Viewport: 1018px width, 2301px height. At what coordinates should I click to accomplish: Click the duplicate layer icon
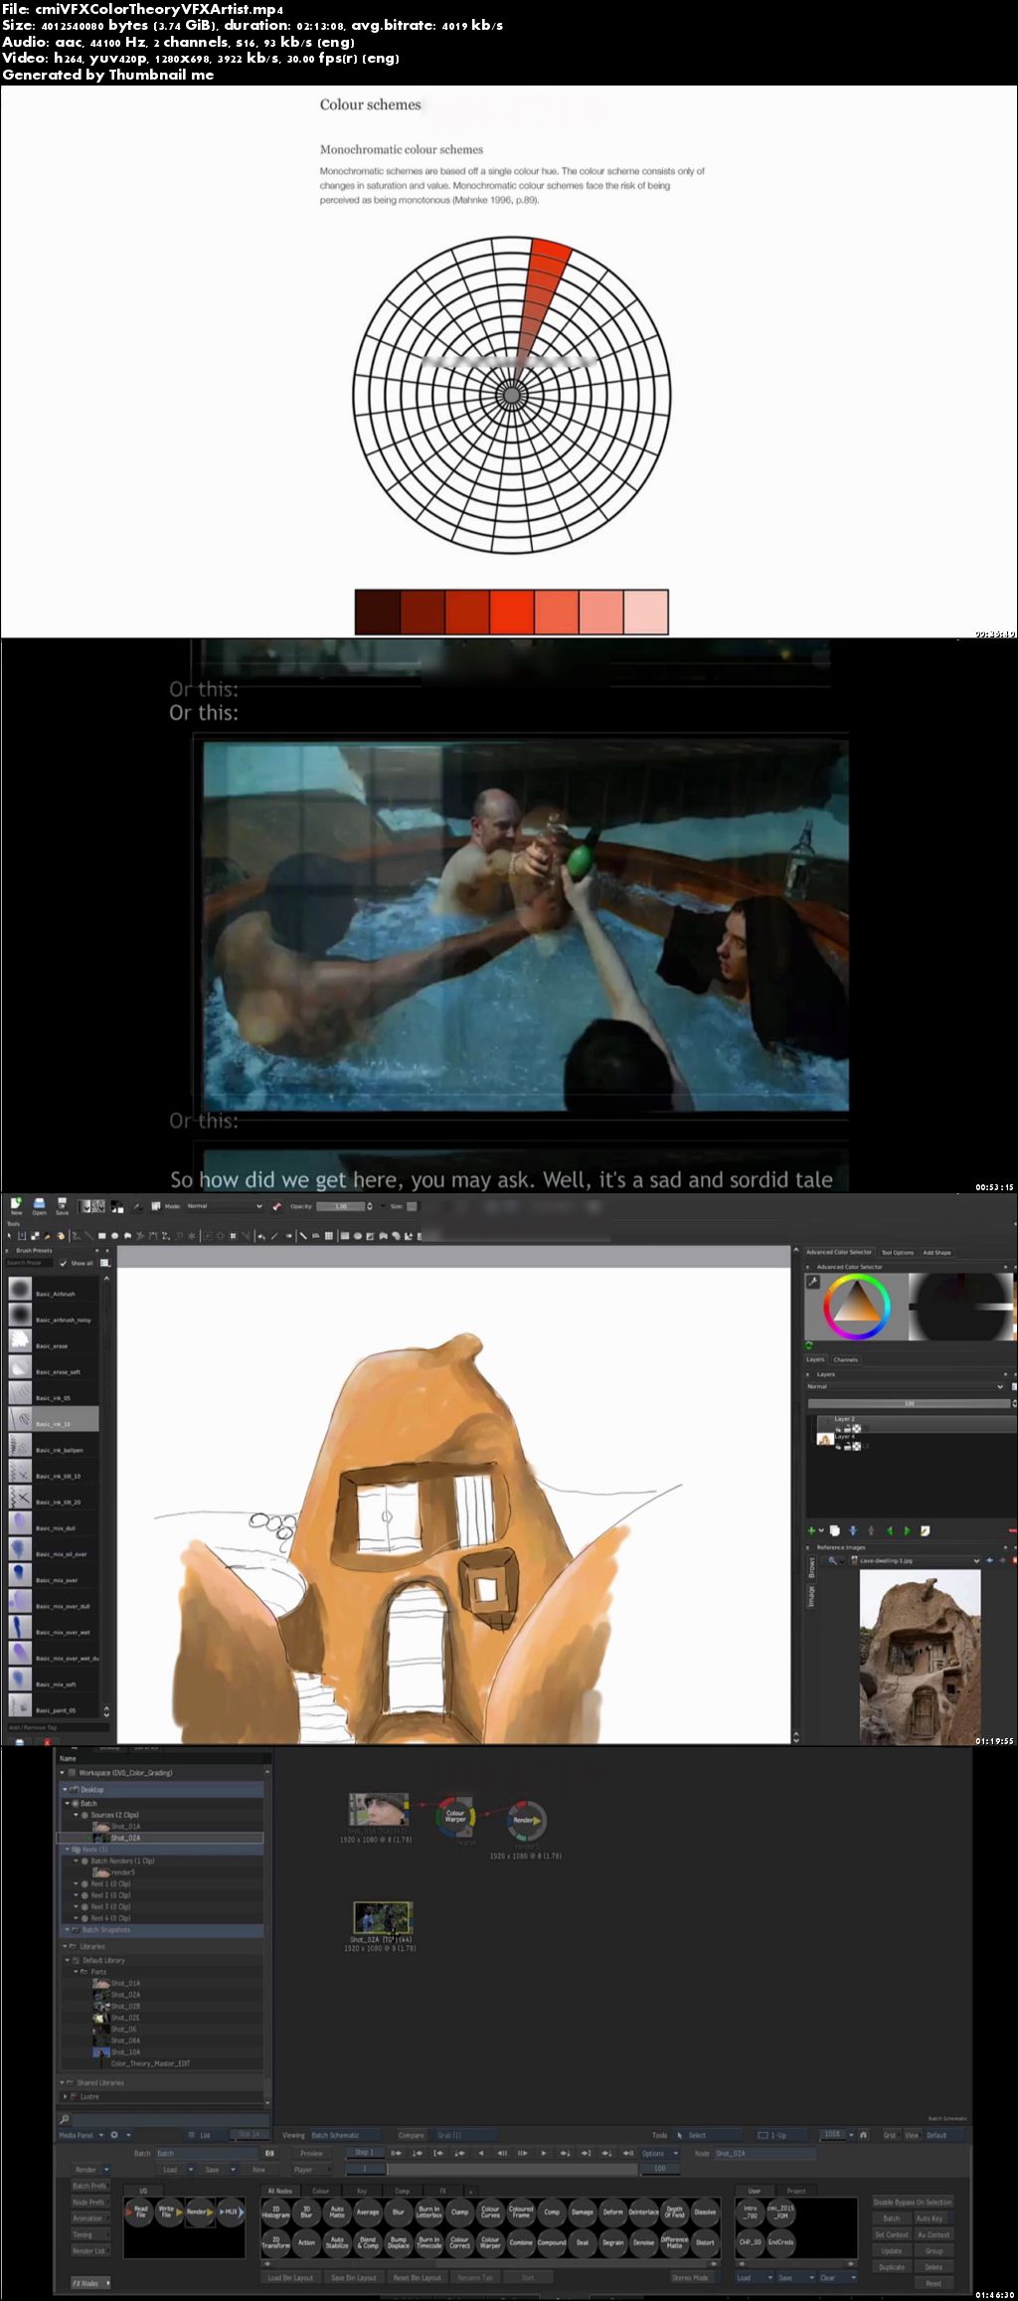[x=835, y=1530]
